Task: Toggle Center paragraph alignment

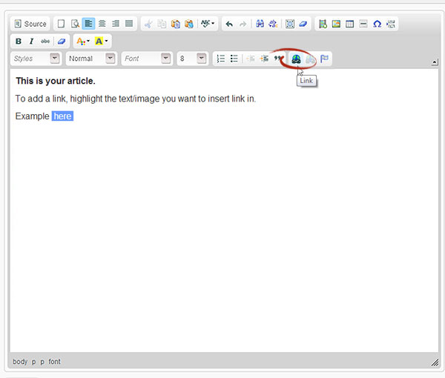Action: [x=102, y=24]
